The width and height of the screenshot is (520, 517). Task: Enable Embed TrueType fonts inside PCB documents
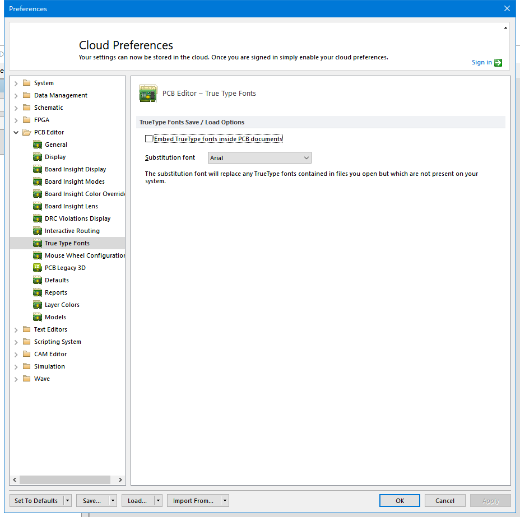(x=148, y=139)
